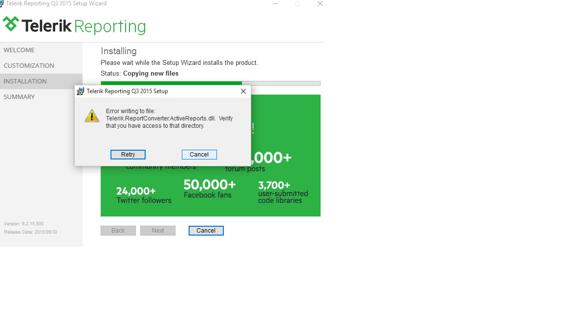Click the 'Copying new files' status text
This screenshot has width=563, height=316.
tap(151, 74)
